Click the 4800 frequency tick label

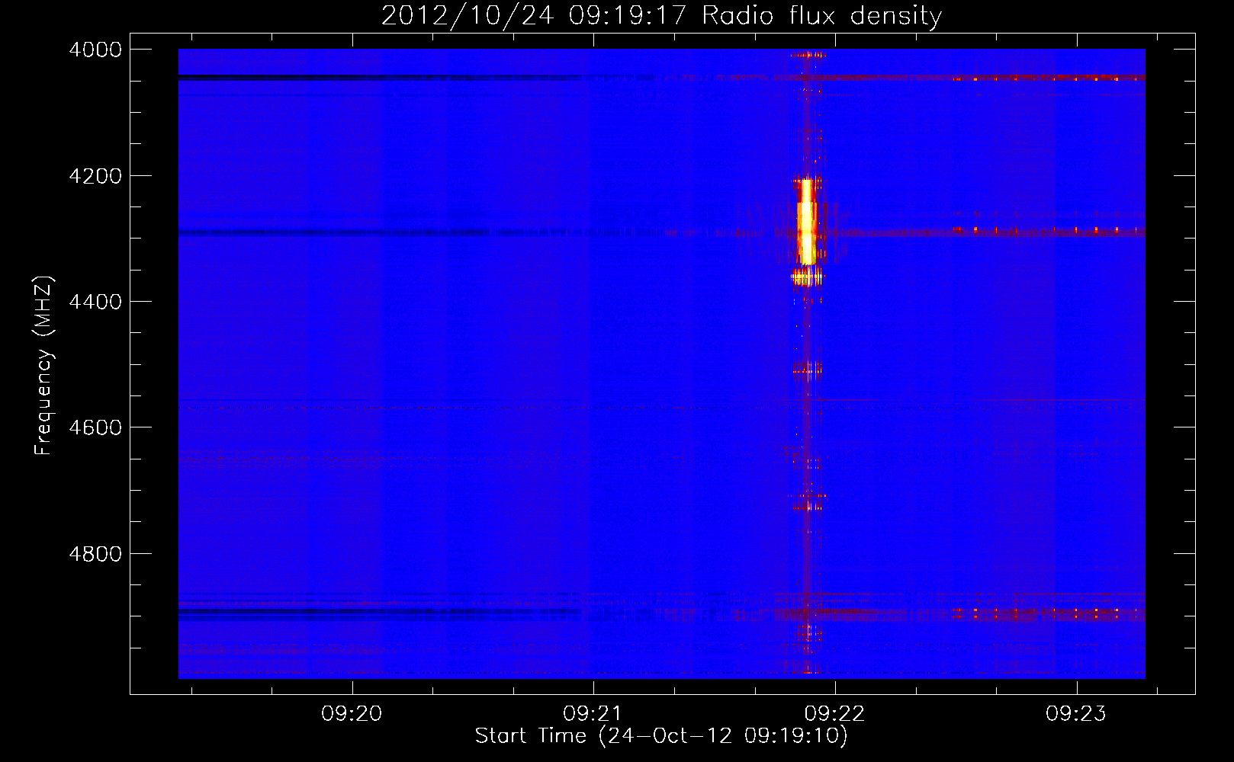click(x=95, y=554)
